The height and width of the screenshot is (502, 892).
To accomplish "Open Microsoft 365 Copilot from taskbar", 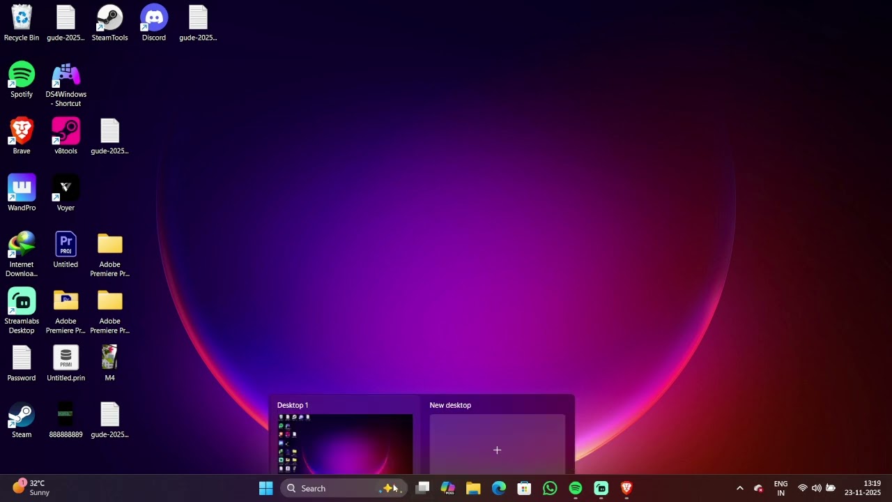I will [447, 488].
